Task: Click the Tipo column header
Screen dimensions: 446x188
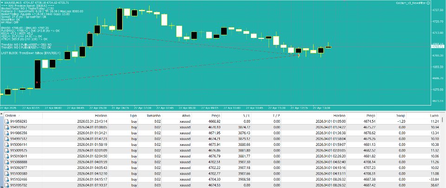Action: pyautogui.click(x=133, y=116)
